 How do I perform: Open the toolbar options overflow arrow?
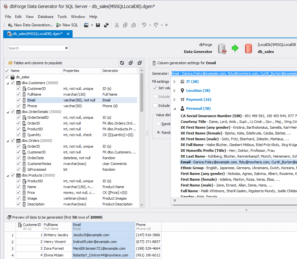(167, 25)
